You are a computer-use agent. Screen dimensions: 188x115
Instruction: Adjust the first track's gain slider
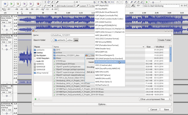pyautogui.click(x=7, y=26)
